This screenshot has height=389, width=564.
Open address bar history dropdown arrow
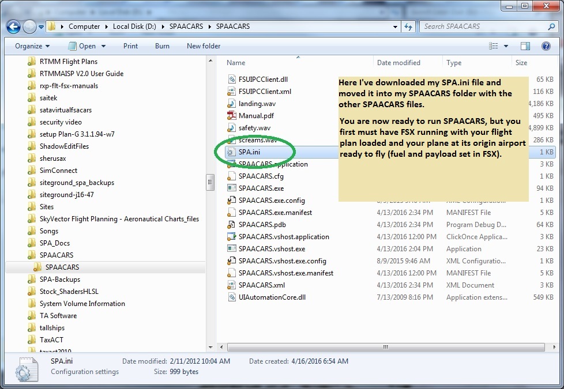(x=395, y=27)
